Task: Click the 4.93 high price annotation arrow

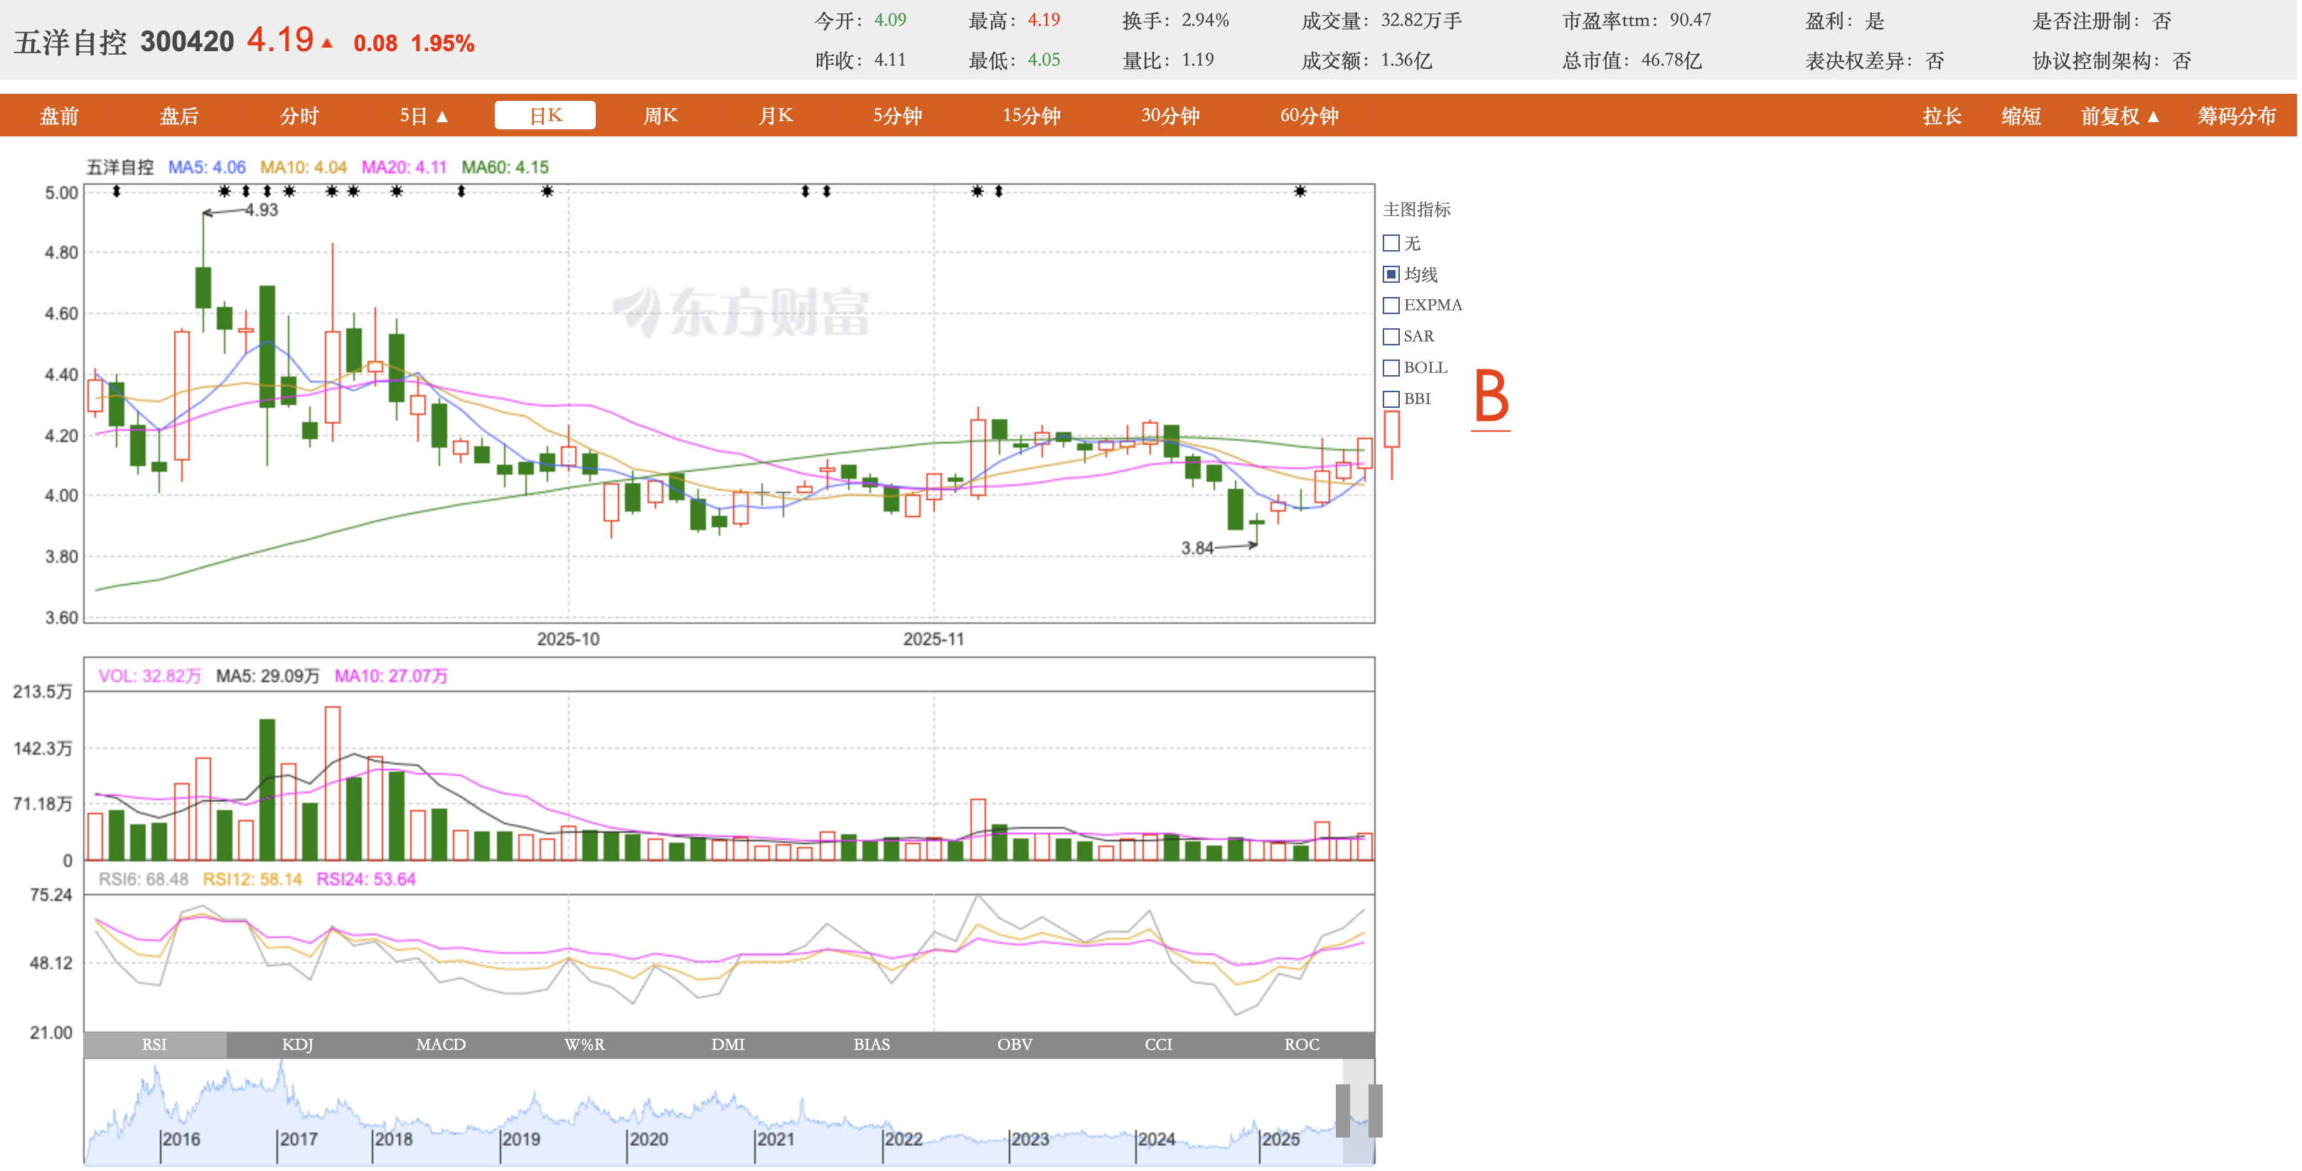Action: point(223,212)
